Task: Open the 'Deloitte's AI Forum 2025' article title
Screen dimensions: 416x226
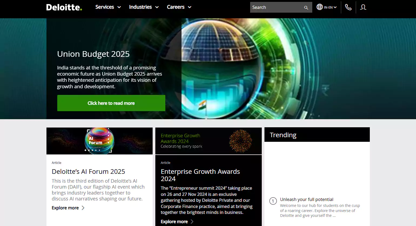Action: (88, 171)
